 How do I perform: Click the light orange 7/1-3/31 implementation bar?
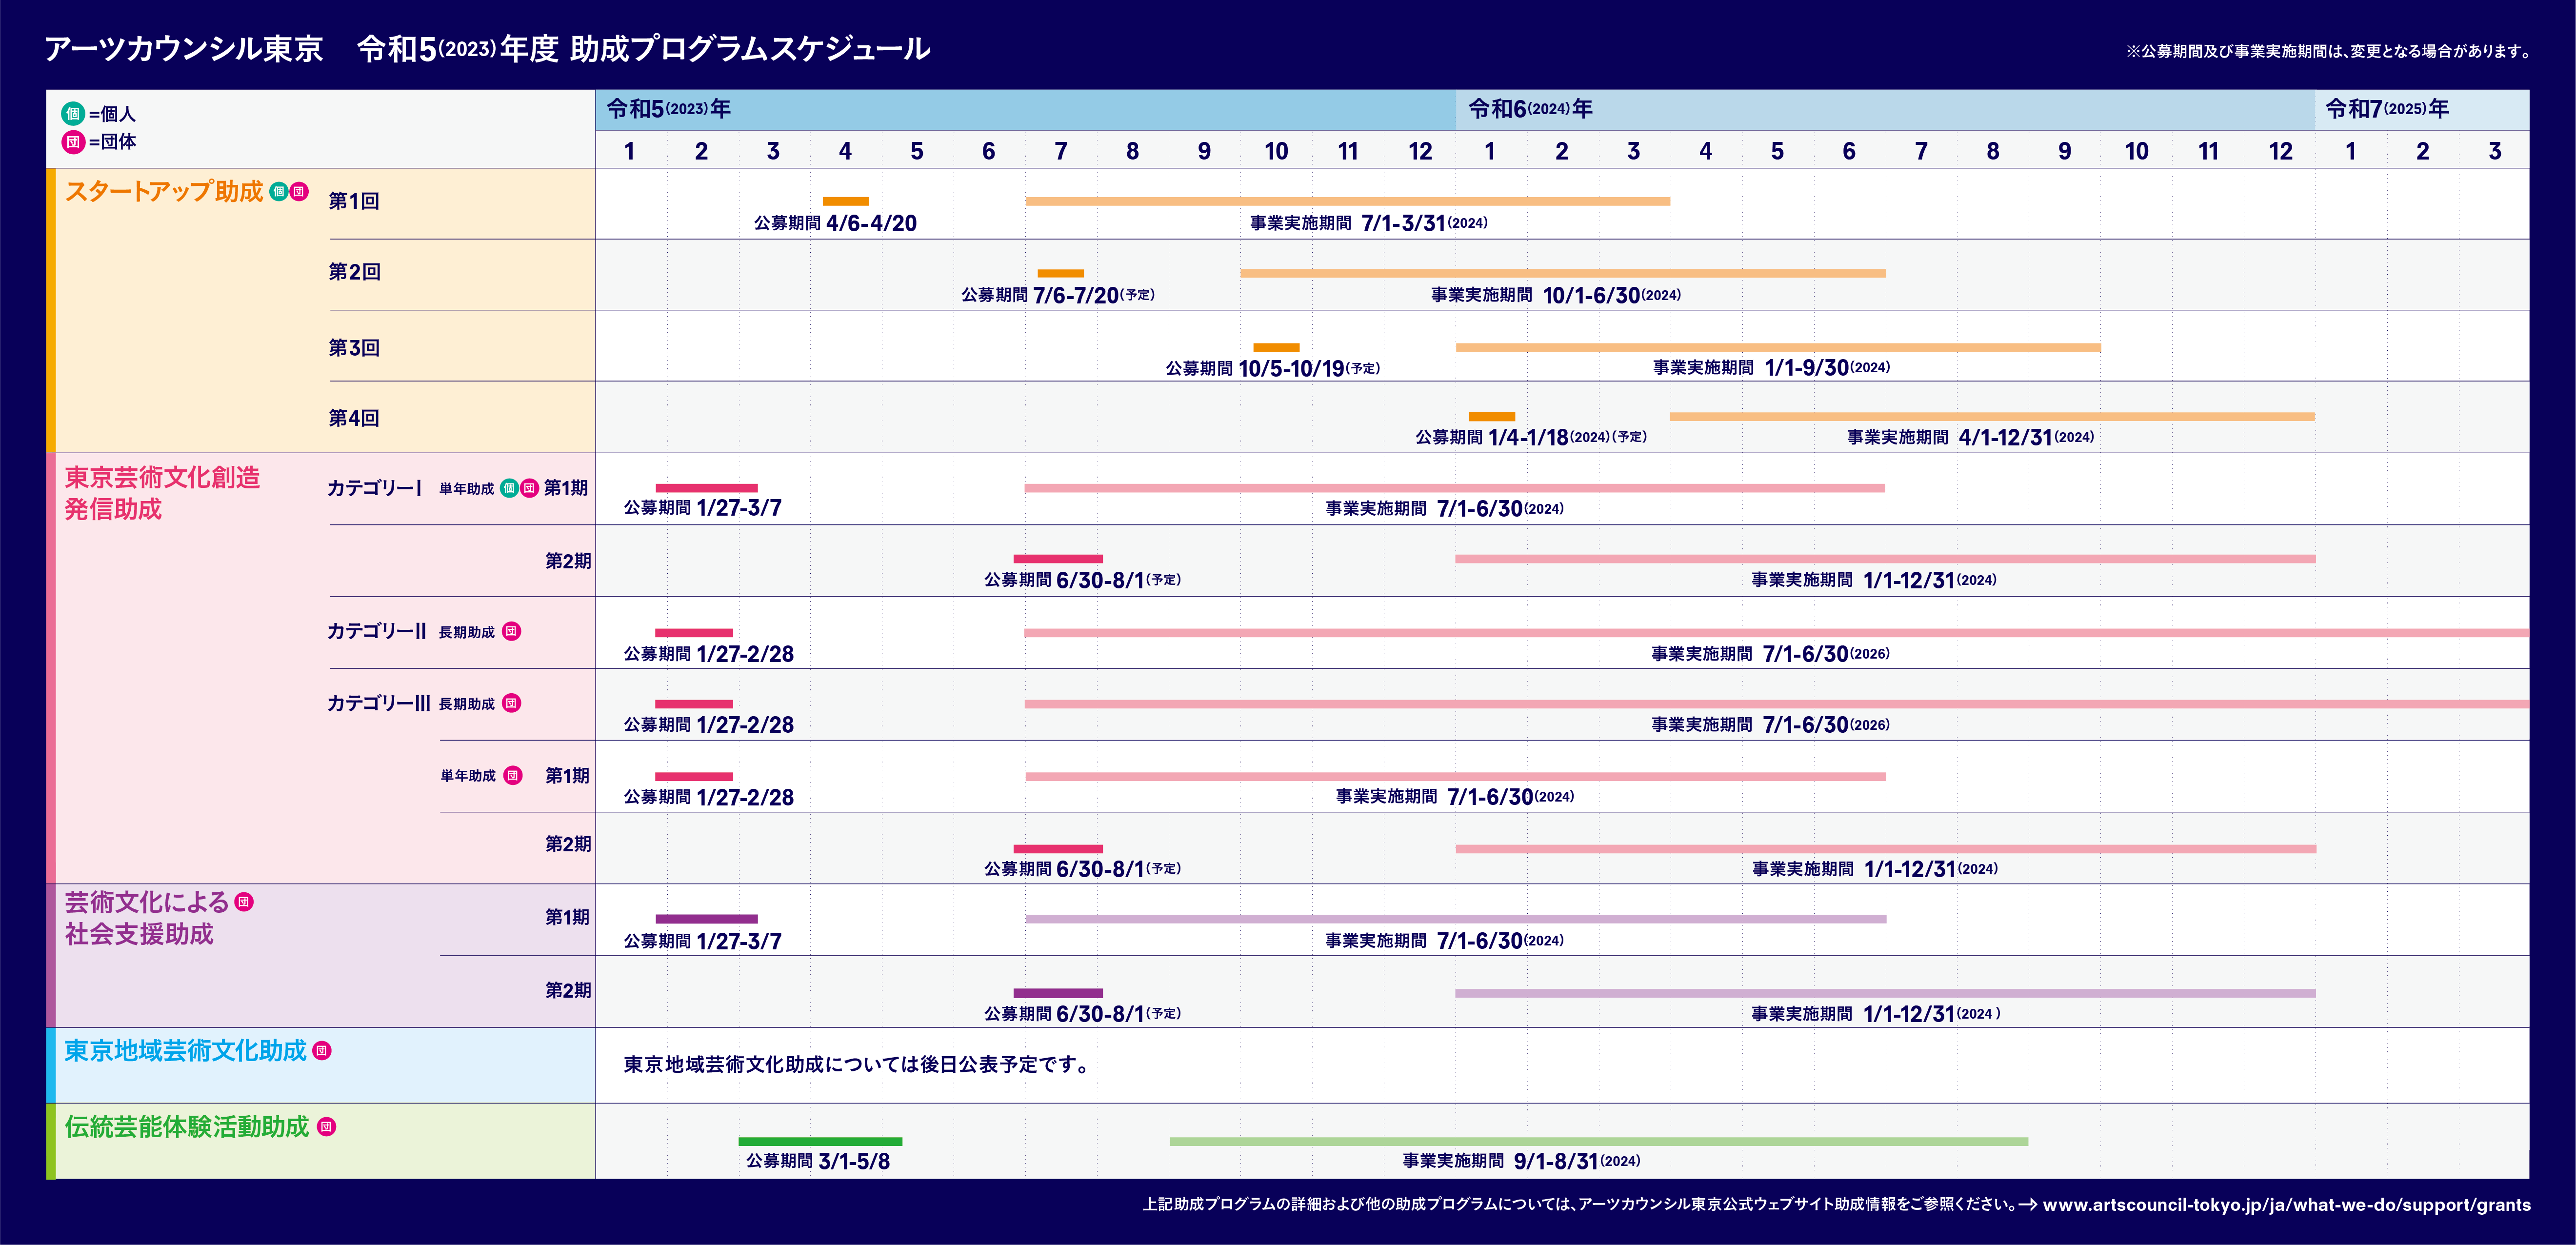pos(1348,201)
